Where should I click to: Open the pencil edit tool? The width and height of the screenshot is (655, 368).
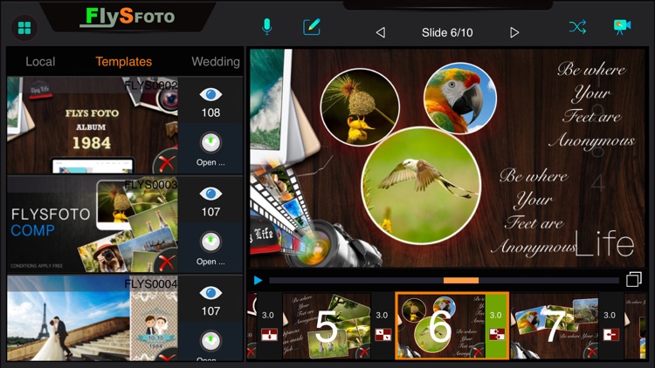click(312, 27)
